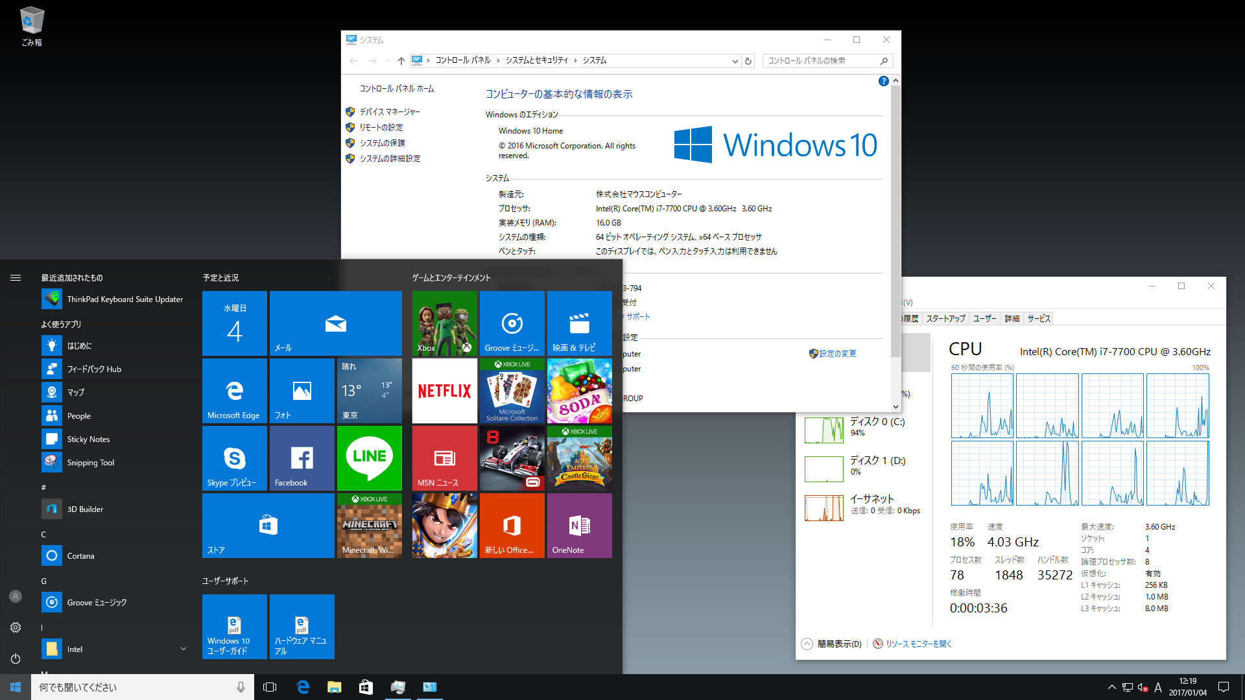Open the Recycle Bin on desktop
The width and height of the screenshot is (1245, 700).
31,26
